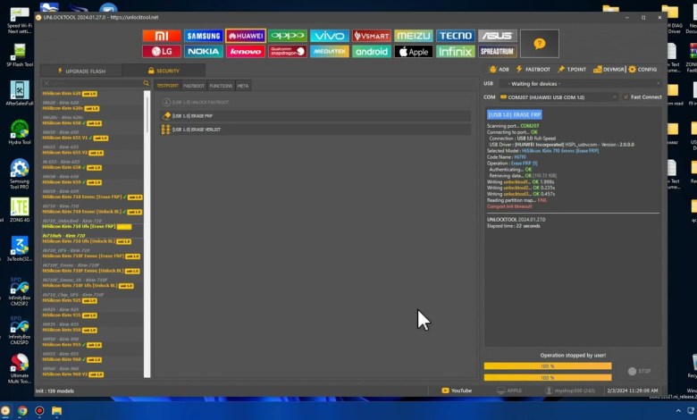Screen dimensions: 697x420
Task: Open File Explorer from the taskbar
Action: 56,411
